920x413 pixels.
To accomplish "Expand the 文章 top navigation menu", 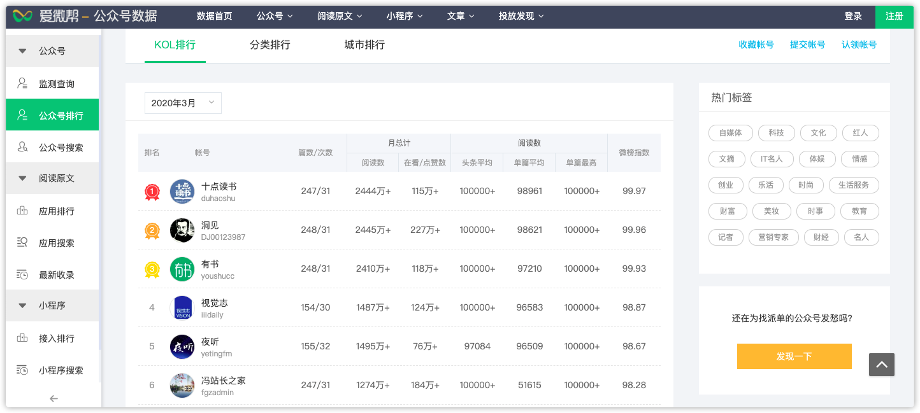I will (x=461, y=16).
